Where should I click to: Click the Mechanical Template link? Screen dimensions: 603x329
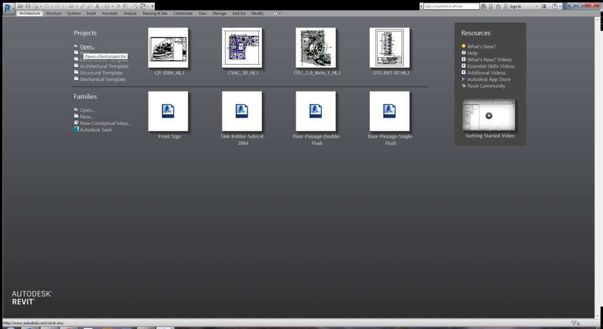[102, 79]
